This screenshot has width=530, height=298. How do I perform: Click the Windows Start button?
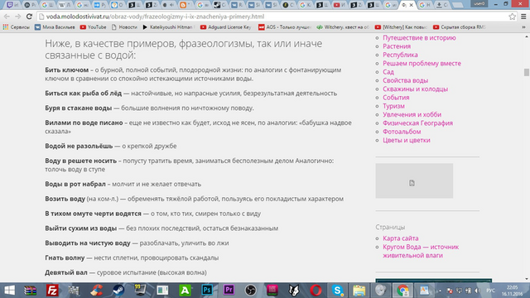[9, 291]
